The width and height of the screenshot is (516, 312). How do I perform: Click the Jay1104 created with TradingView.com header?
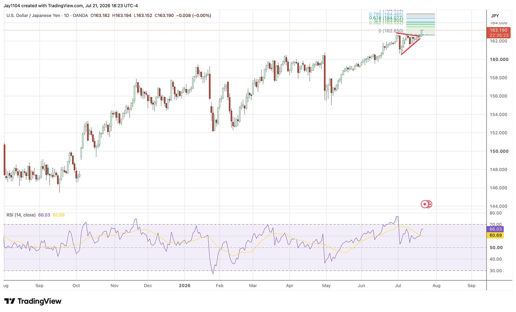point(71,6)
